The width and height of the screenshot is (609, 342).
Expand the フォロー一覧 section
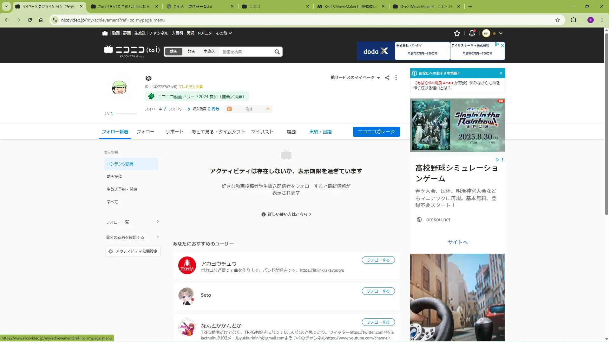tap(132, 222)
